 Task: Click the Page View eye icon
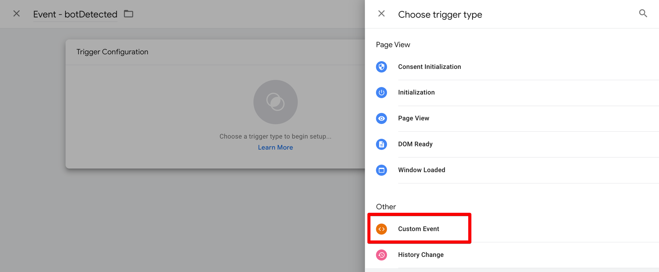point(381,118)
